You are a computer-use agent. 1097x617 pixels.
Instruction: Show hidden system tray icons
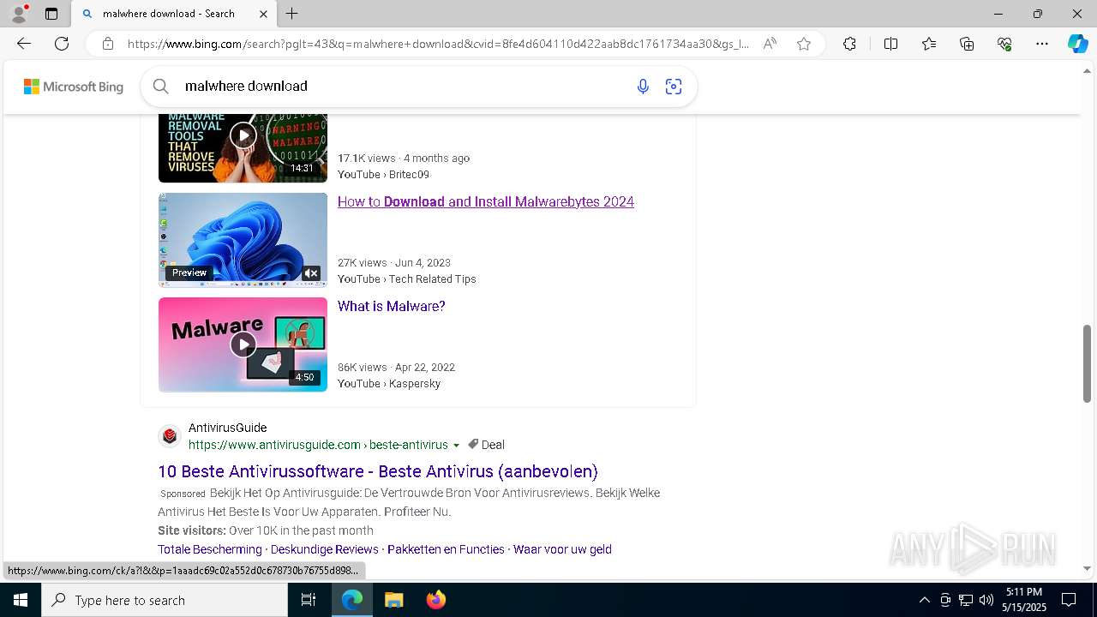(924, 600)
